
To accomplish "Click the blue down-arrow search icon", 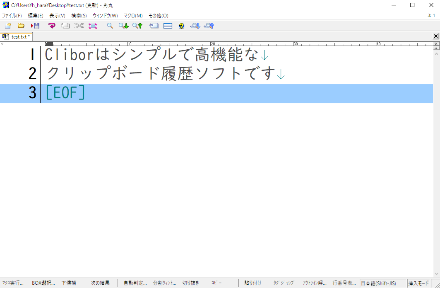I will pyautogui.click(x=195, y=26).
